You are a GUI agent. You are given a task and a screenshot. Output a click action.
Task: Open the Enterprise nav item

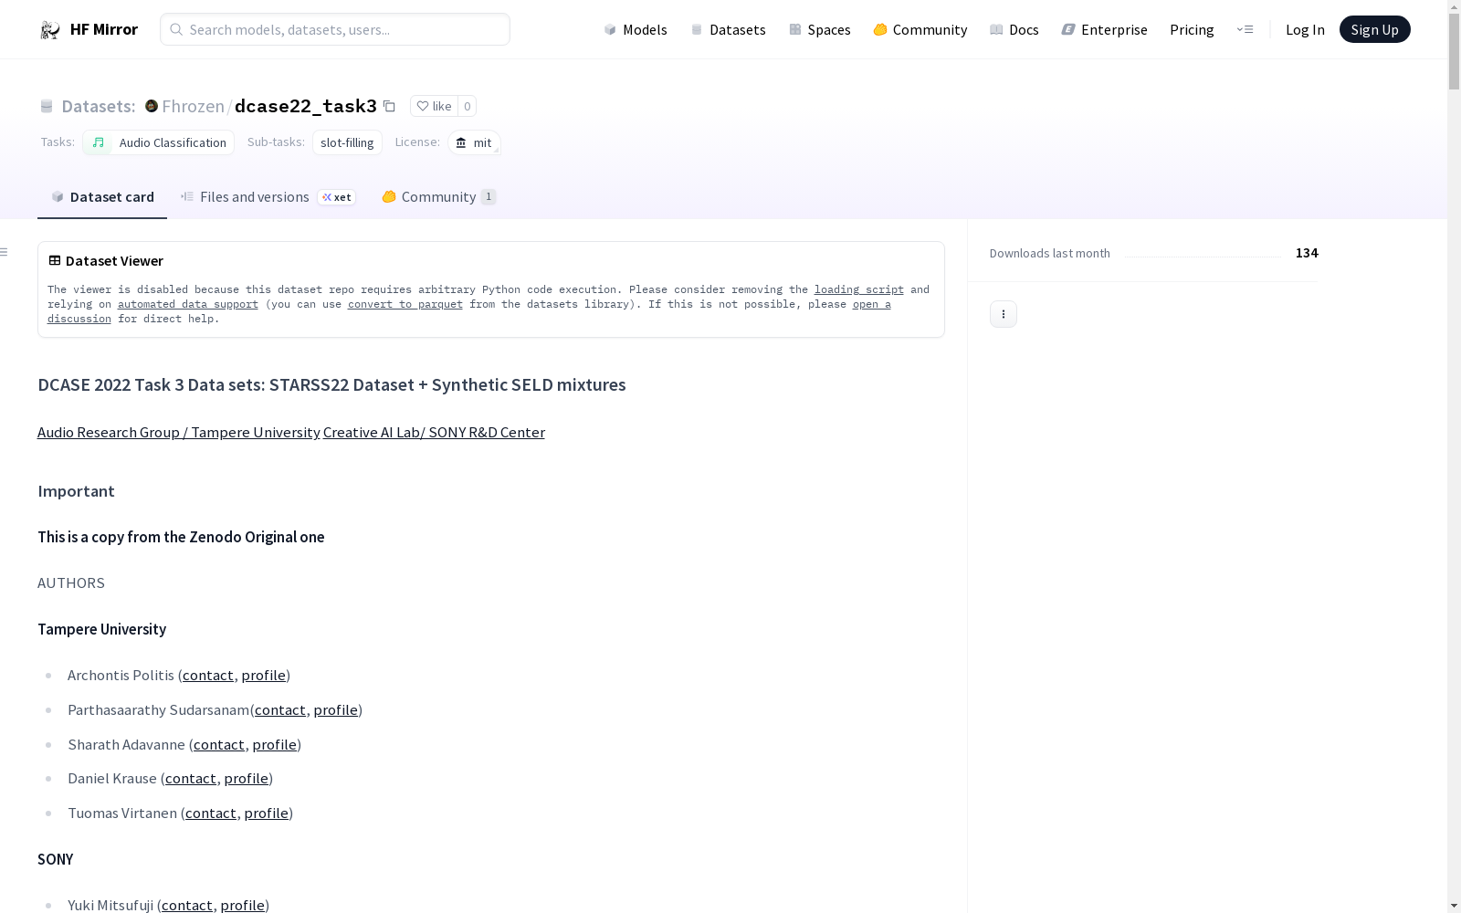[x=1104, y=29]
